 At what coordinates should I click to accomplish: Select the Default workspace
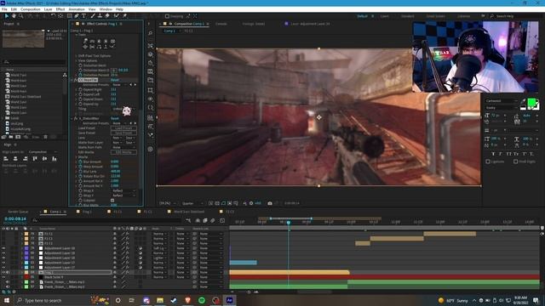click(362, 16)
